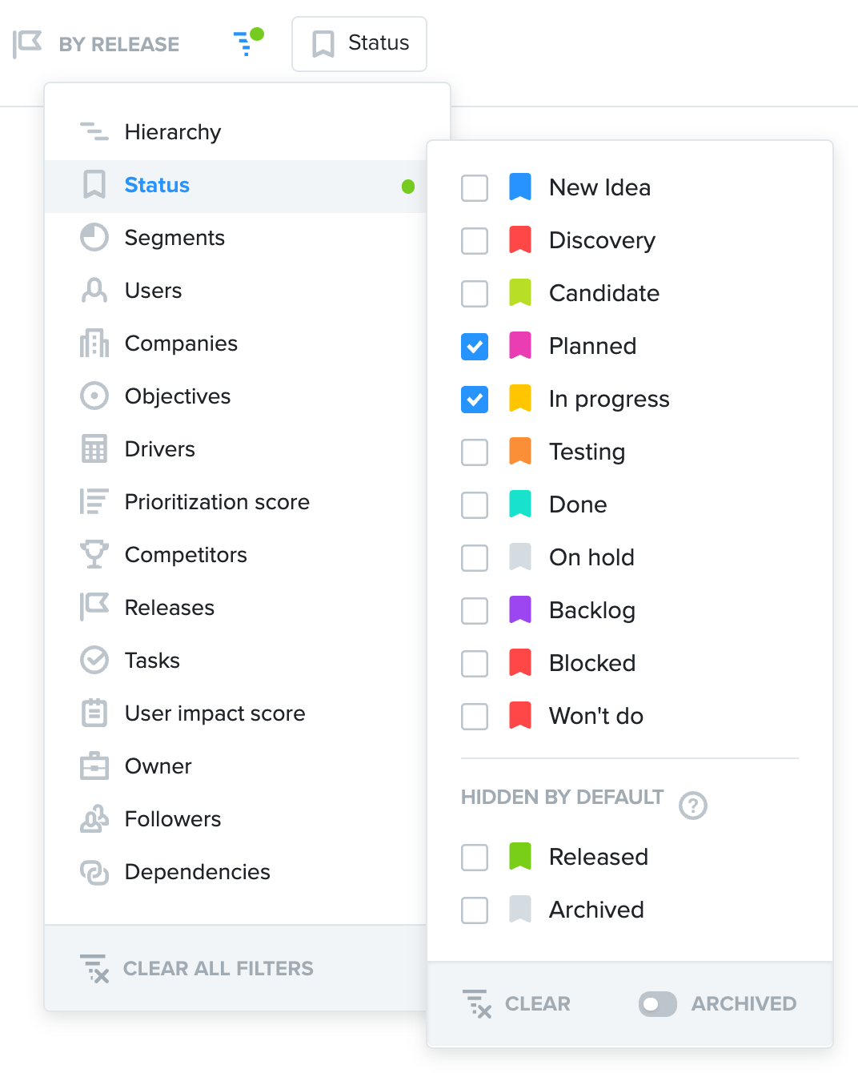Click the filter icon with green dot

[247, 42]
